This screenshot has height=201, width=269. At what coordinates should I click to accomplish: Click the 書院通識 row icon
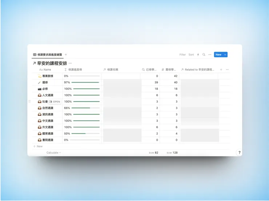tap(40, 140)
